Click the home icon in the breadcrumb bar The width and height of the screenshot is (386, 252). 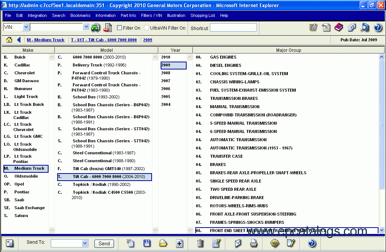pyautogui.click(x=9, y=40)
